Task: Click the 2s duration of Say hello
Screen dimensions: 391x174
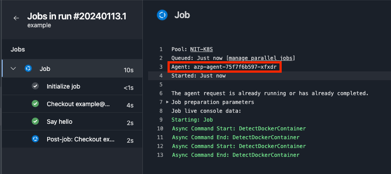Action: point(130,123)
